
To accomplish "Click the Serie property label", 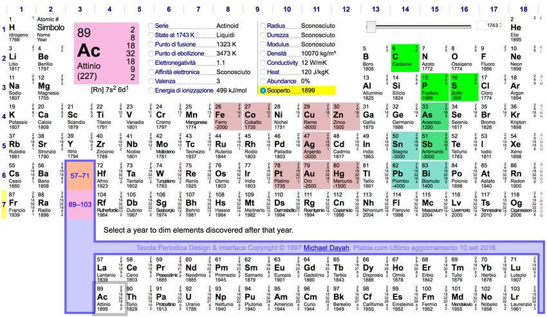I will pos(162,26).
